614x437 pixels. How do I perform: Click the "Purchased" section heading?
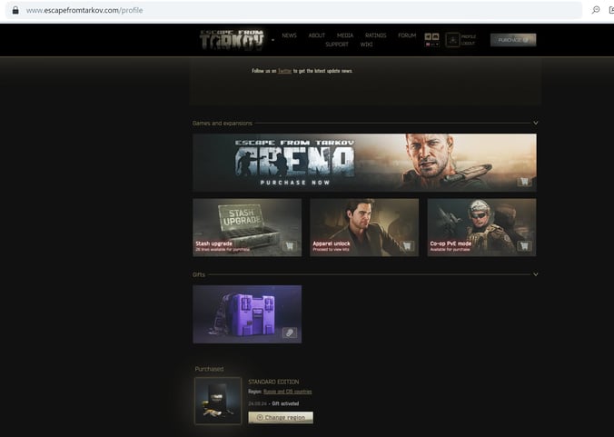pos(209,369)
